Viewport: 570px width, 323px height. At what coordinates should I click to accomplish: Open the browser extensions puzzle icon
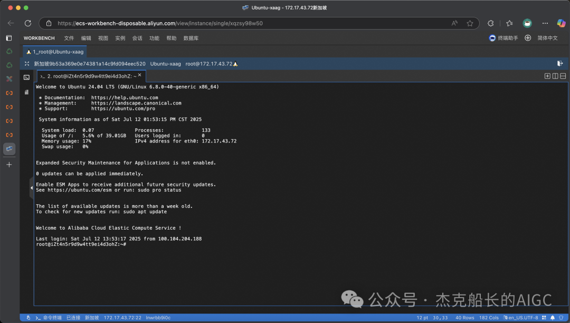[x=491, y=23]
